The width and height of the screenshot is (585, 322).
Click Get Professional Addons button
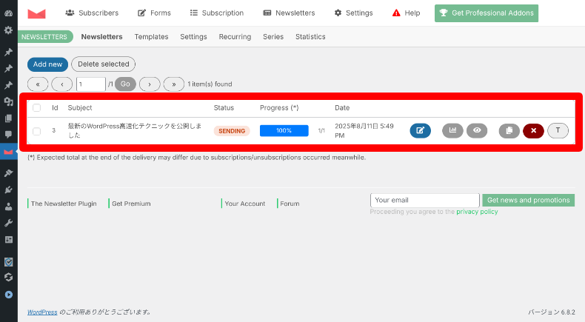point(486,13)
